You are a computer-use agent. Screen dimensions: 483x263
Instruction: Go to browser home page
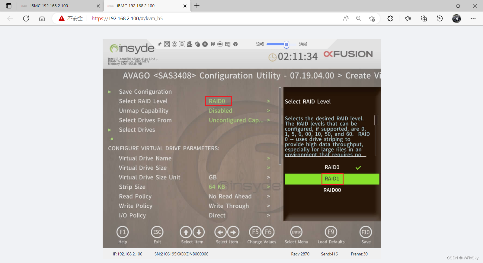pos(42,18)
